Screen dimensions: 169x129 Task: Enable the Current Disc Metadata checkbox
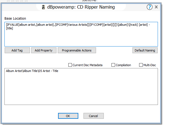pyautogui.click(x=70, y=65)
